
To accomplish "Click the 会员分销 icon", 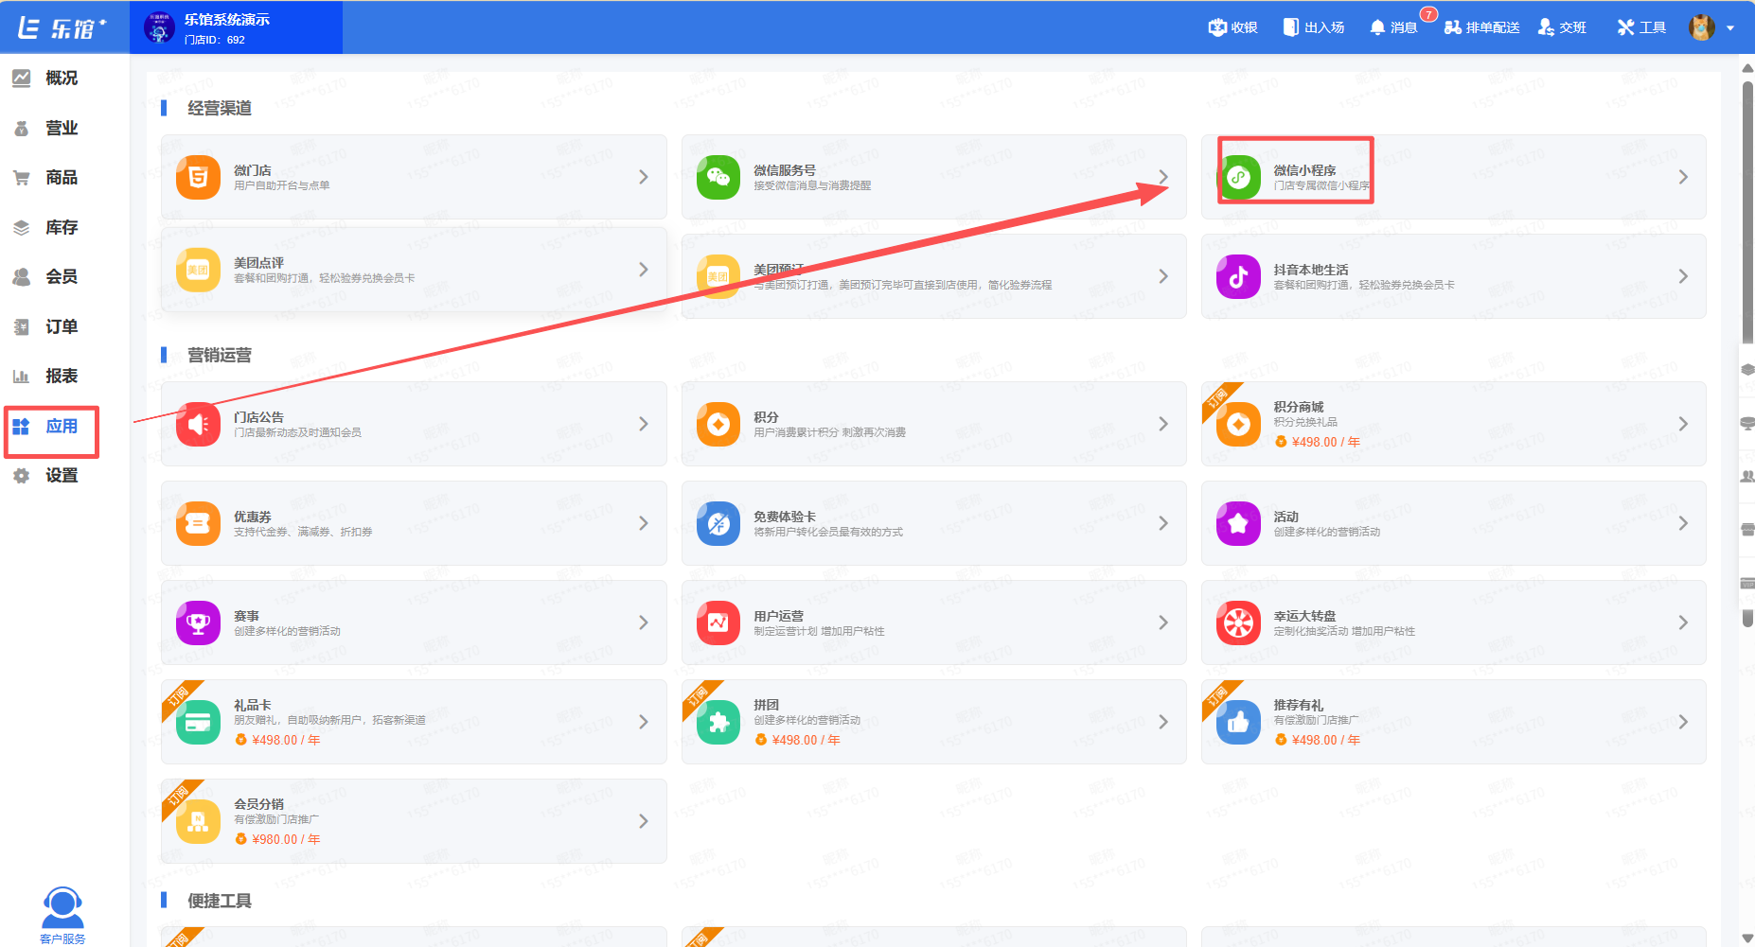I will point(198,821).
